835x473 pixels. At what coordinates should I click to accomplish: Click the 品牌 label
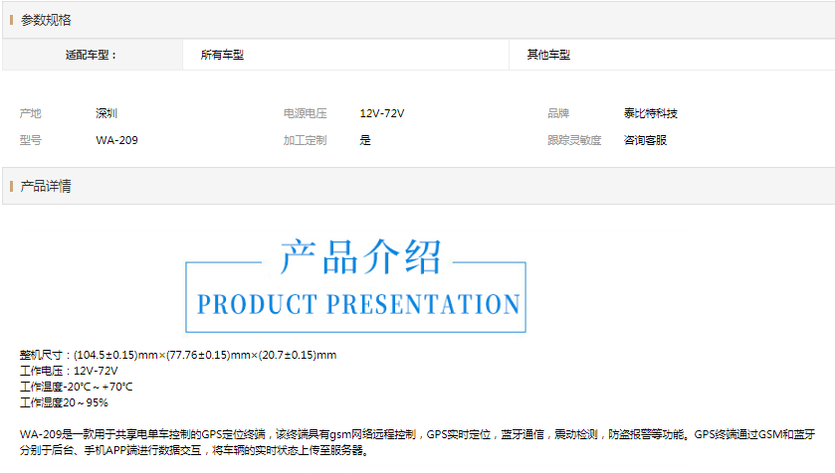pos(558,113)
